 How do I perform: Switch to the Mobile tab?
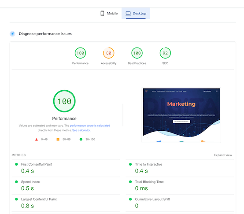pos(109,13)
